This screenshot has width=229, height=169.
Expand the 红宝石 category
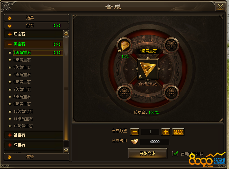tap(34, 34)
